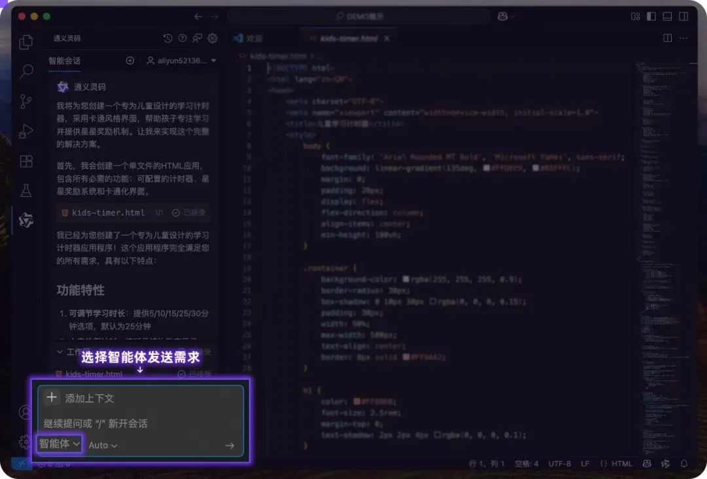The width and height of the screenshot is (707, 479).
Task: Open the Testing flask view
Action: 26,190
